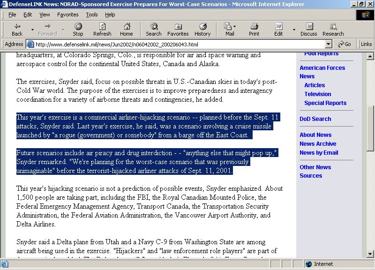Open the Help menu

[x=110, y=15]
